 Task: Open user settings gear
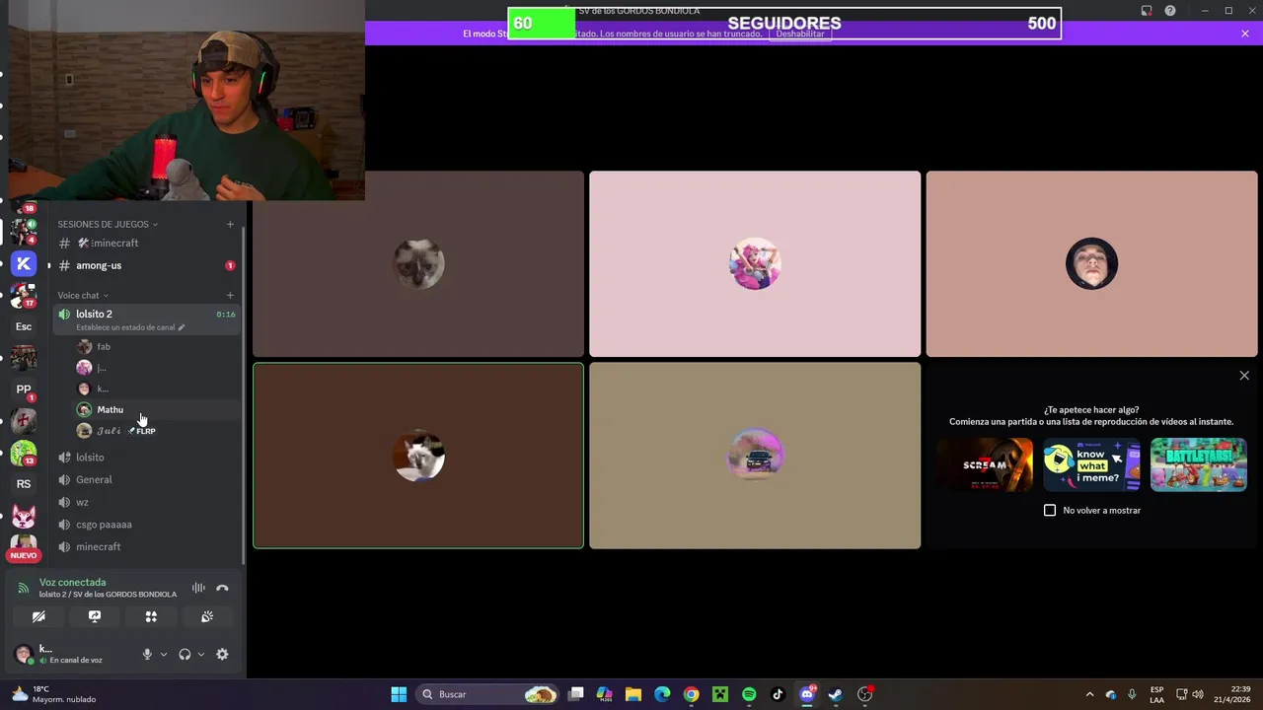[x=222, y=654]
